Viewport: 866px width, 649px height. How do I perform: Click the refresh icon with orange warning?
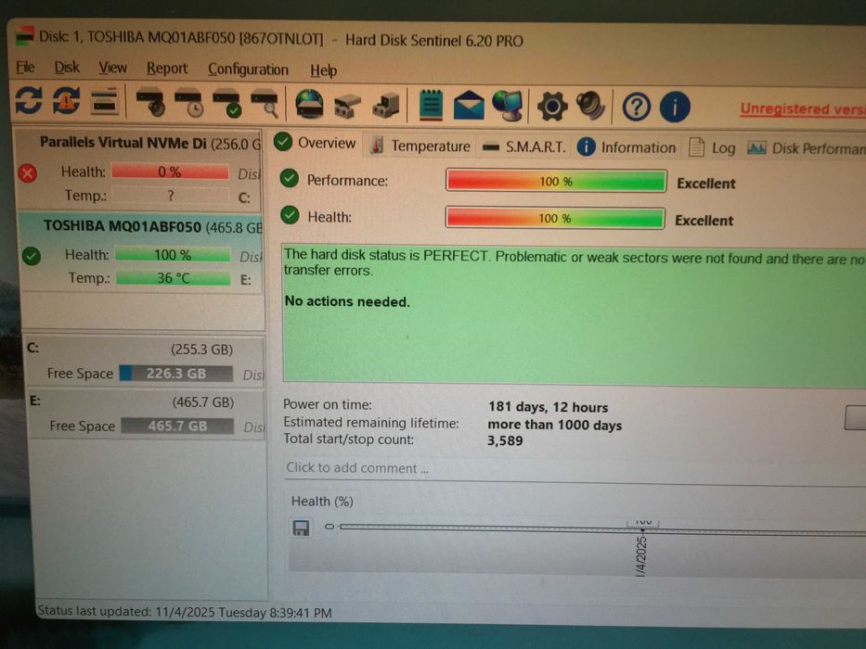point(66,101)
